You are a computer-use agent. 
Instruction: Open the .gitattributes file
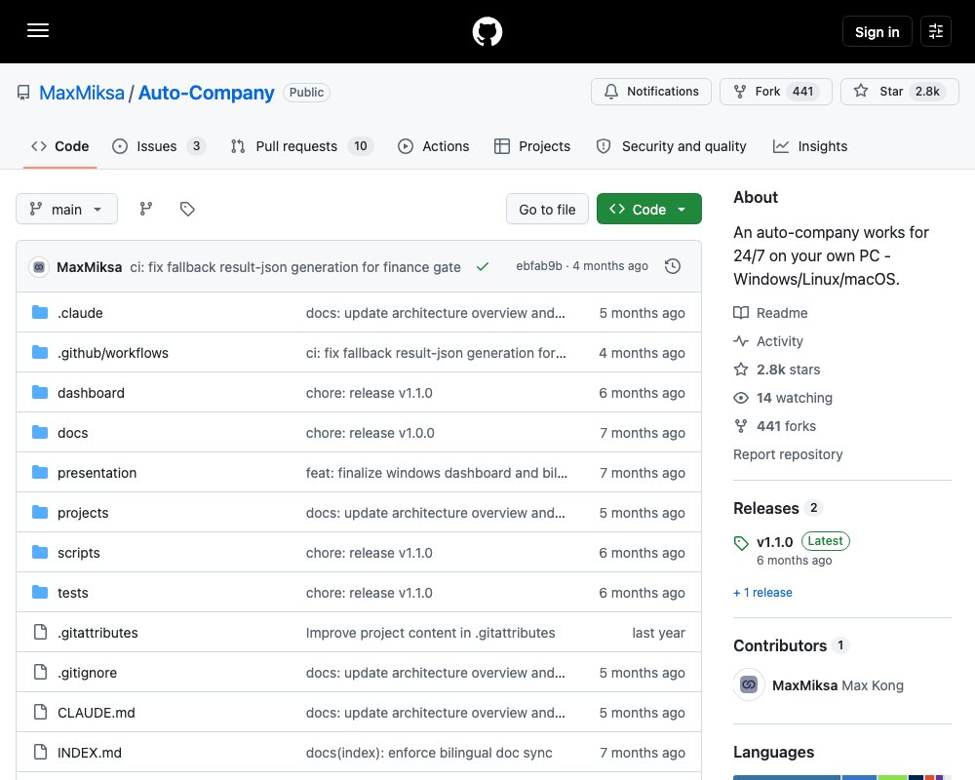97,633
